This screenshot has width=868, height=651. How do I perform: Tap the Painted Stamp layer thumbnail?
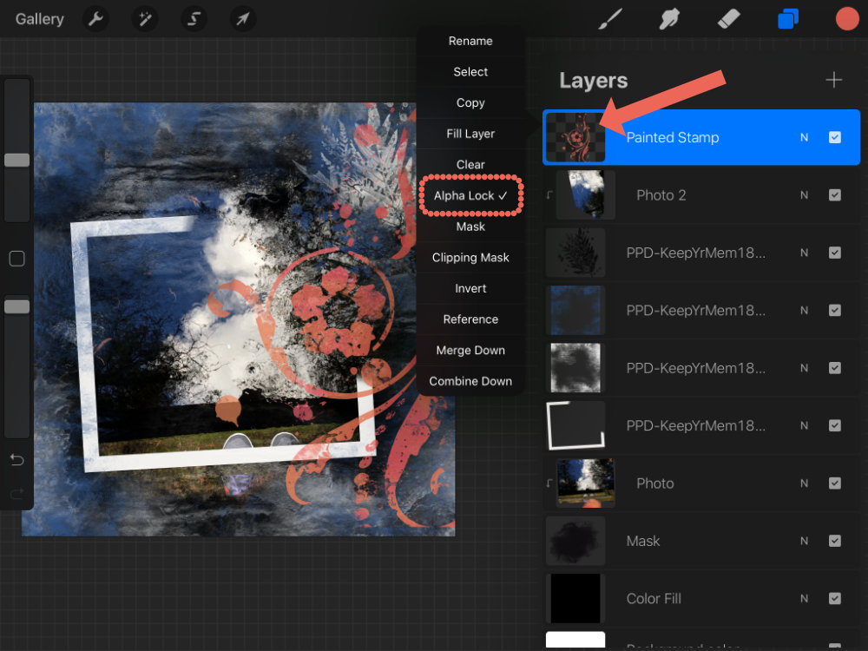click(x=575, y=137)
